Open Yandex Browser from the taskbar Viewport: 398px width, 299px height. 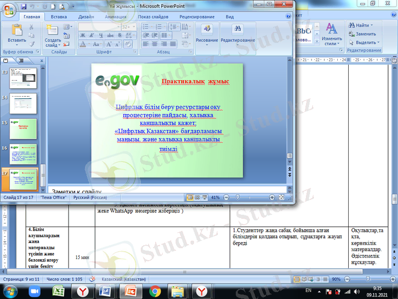[x=83, y=291]
